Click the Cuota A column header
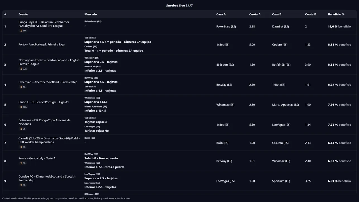The width and height of the screenshot is (359, 202). coord(255,14)
